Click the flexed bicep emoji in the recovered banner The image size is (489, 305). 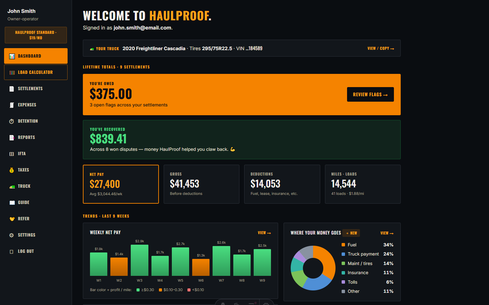pyautogui.click(x=233, y=149)
